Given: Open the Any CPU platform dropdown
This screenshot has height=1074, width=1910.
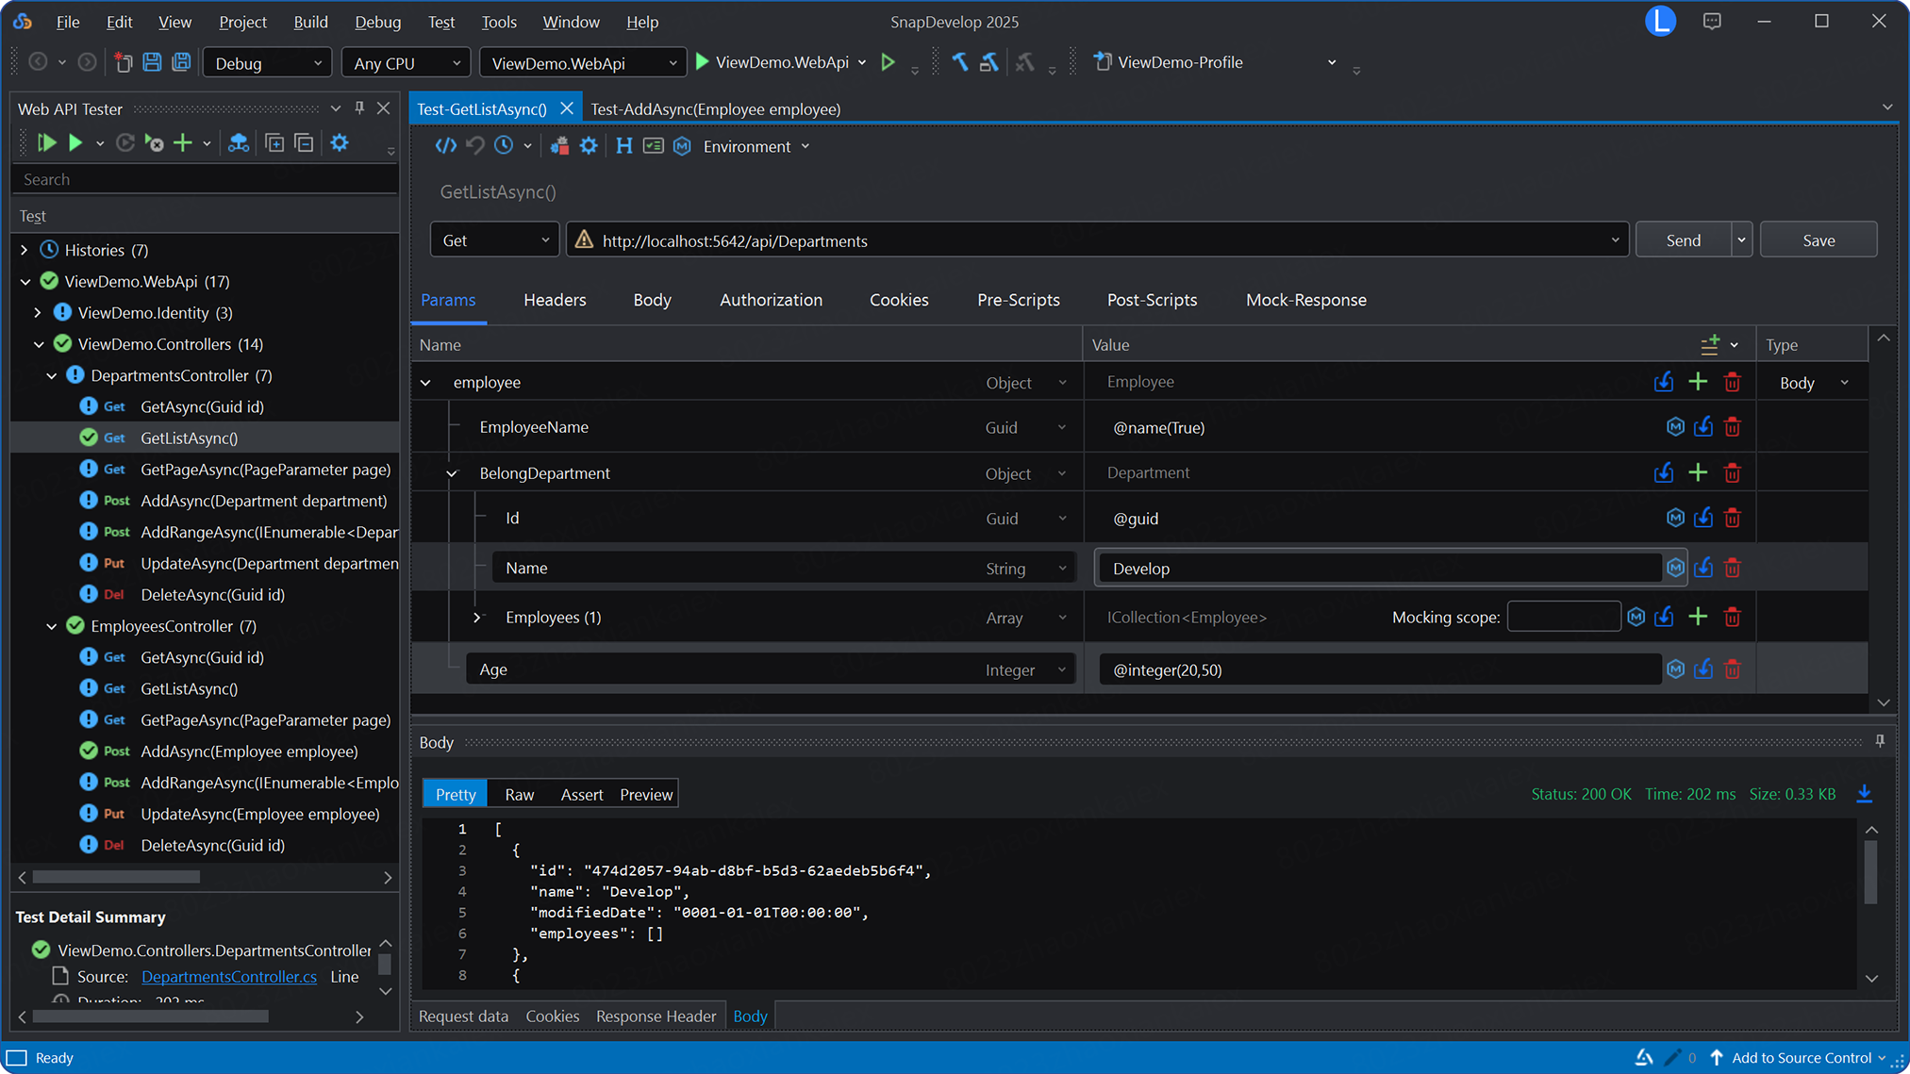Looking at the screenshot, I should click(x=407, y=63).
